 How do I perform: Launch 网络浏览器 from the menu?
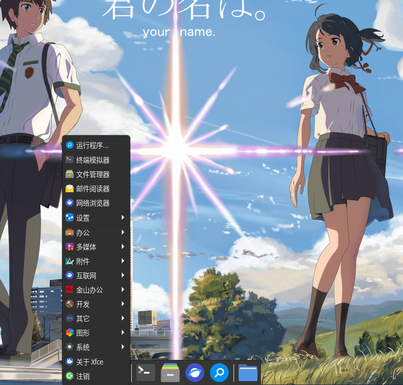[96, 203]
